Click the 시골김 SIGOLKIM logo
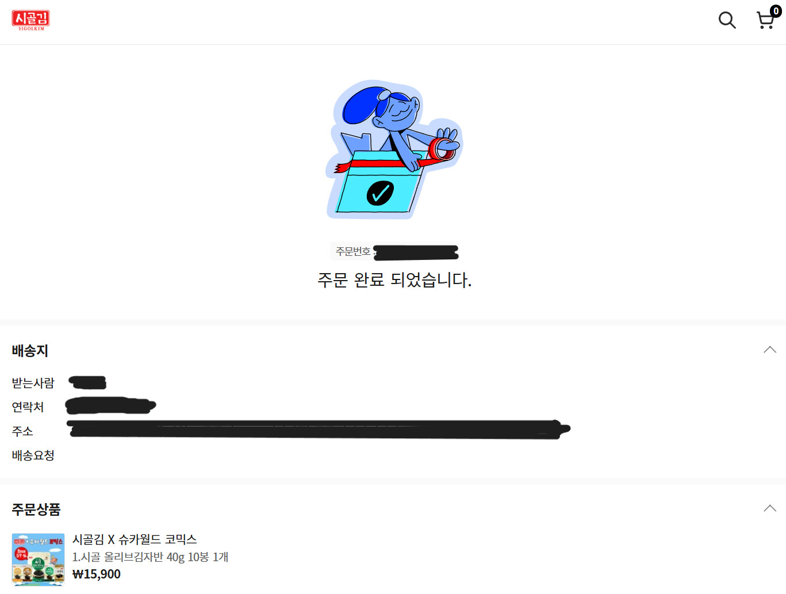Viewport: 786px width, 594px height. (x=31, y=20)
